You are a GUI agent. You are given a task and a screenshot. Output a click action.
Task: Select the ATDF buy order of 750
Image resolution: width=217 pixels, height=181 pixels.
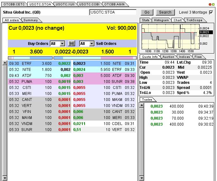point(40,76)
